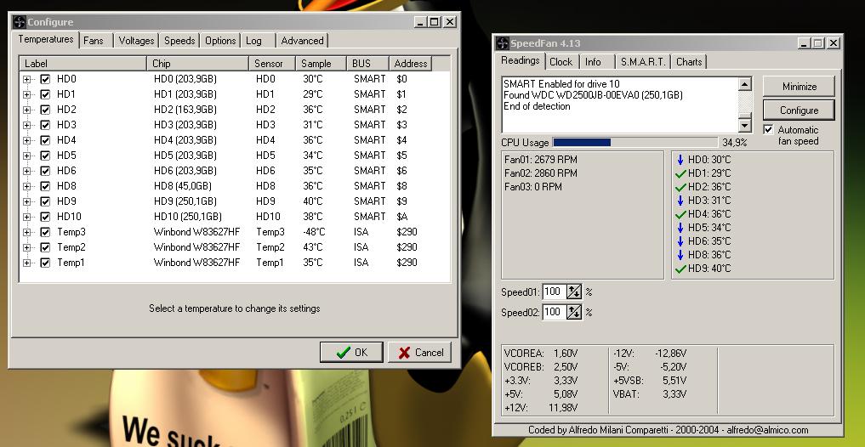Click the green checkmark beside HD1: 29°C
The height and width of the screenshot is (447, 865).
[680, 173]
